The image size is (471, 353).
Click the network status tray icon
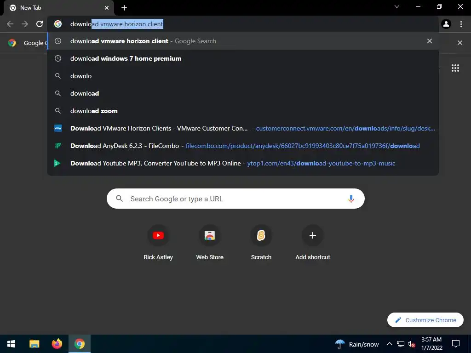click(x=401, y=344)
